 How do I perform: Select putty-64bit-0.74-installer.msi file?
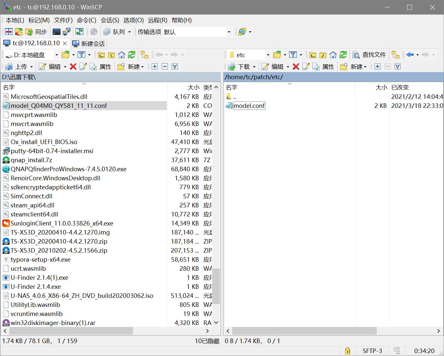pos(52,151)
